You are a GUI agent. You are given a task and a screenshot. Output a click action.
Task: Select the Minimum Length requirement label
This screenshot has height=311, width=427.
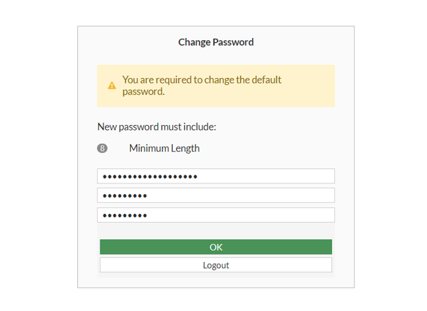164,148
